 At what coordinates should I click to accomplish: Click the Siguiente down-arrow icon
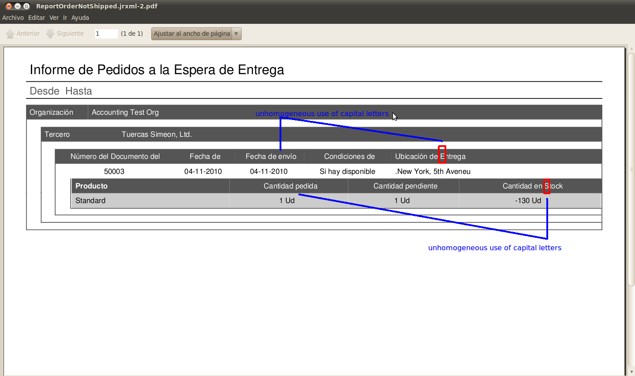tap(50, 34)
